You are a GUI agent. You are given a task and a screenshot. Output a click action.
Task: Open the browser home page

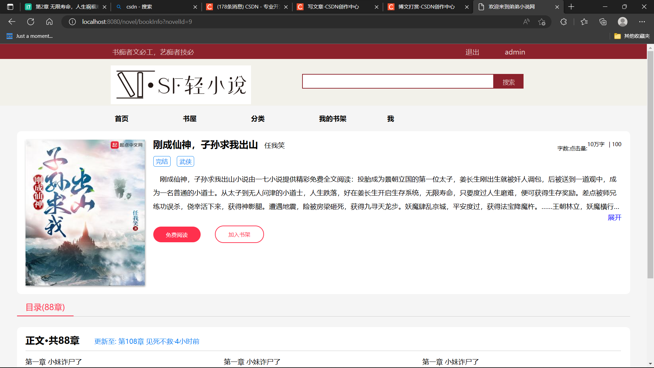click(49, 22)
